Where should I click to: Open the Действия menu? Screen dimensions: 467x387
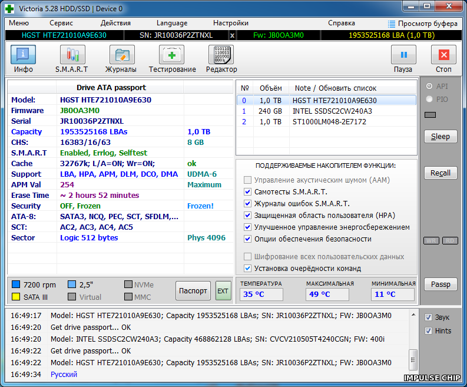pos(115,23)
